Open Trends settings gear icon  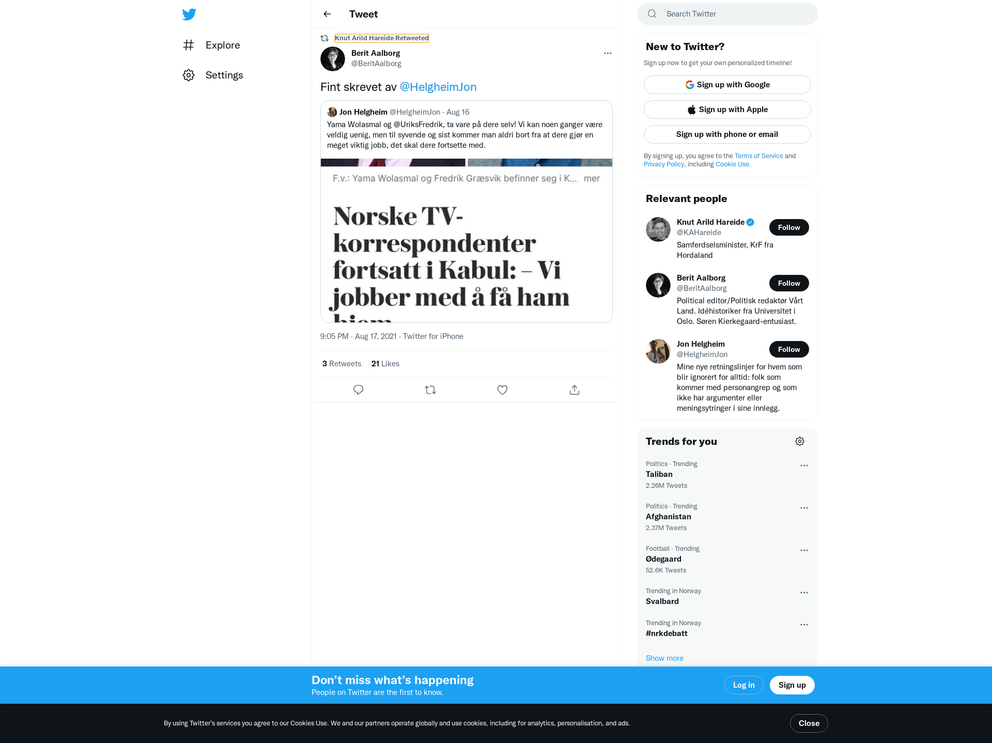coord(800,441)
